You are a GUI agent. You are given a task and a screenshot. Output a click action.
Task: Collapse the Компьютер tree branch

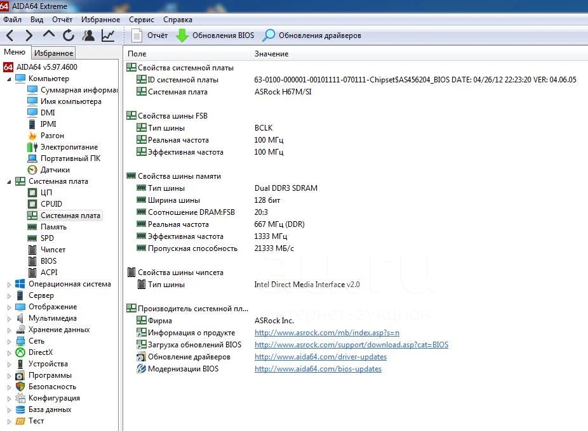[9, 79]
